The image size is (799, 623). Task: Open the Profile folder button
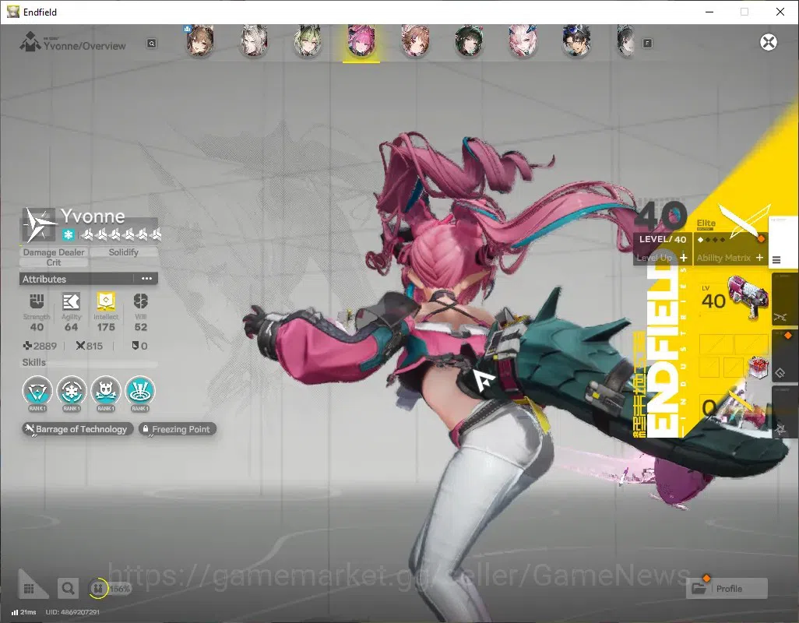727,589
